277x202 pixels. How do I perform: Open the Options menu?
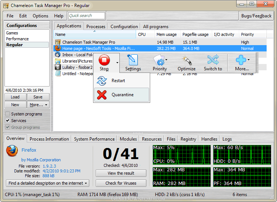[40, 16]
